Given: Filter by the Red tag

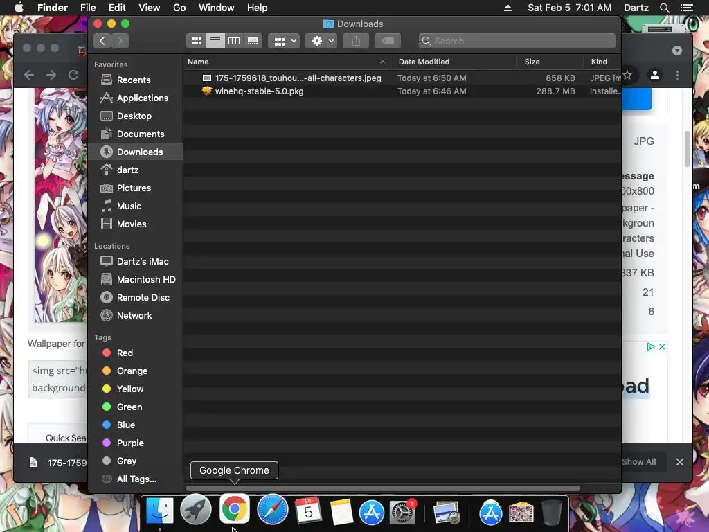Looking at the screenshot, I should (x=136, y=353).
